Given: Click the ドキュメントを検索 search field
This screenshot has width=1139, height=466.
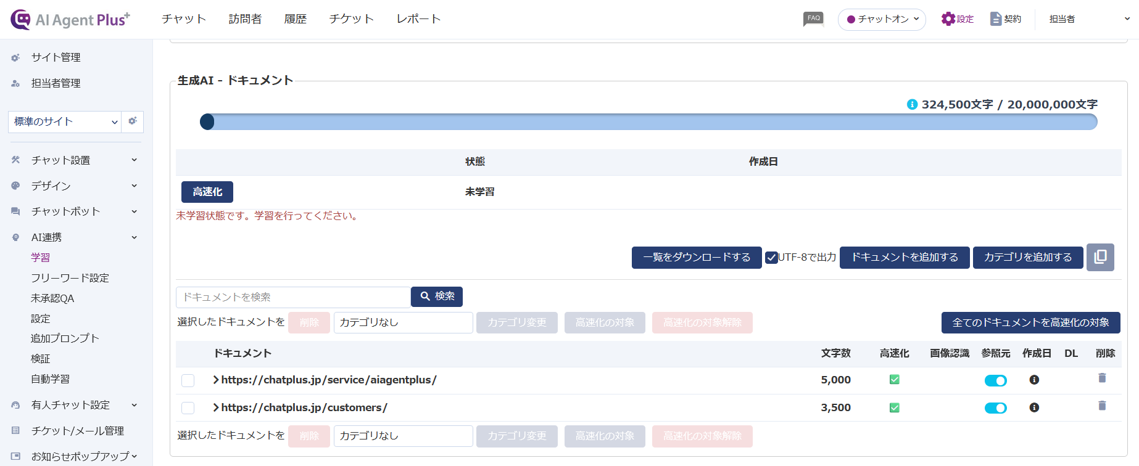Looking at the screenshot, I should (x=293, y=297).
